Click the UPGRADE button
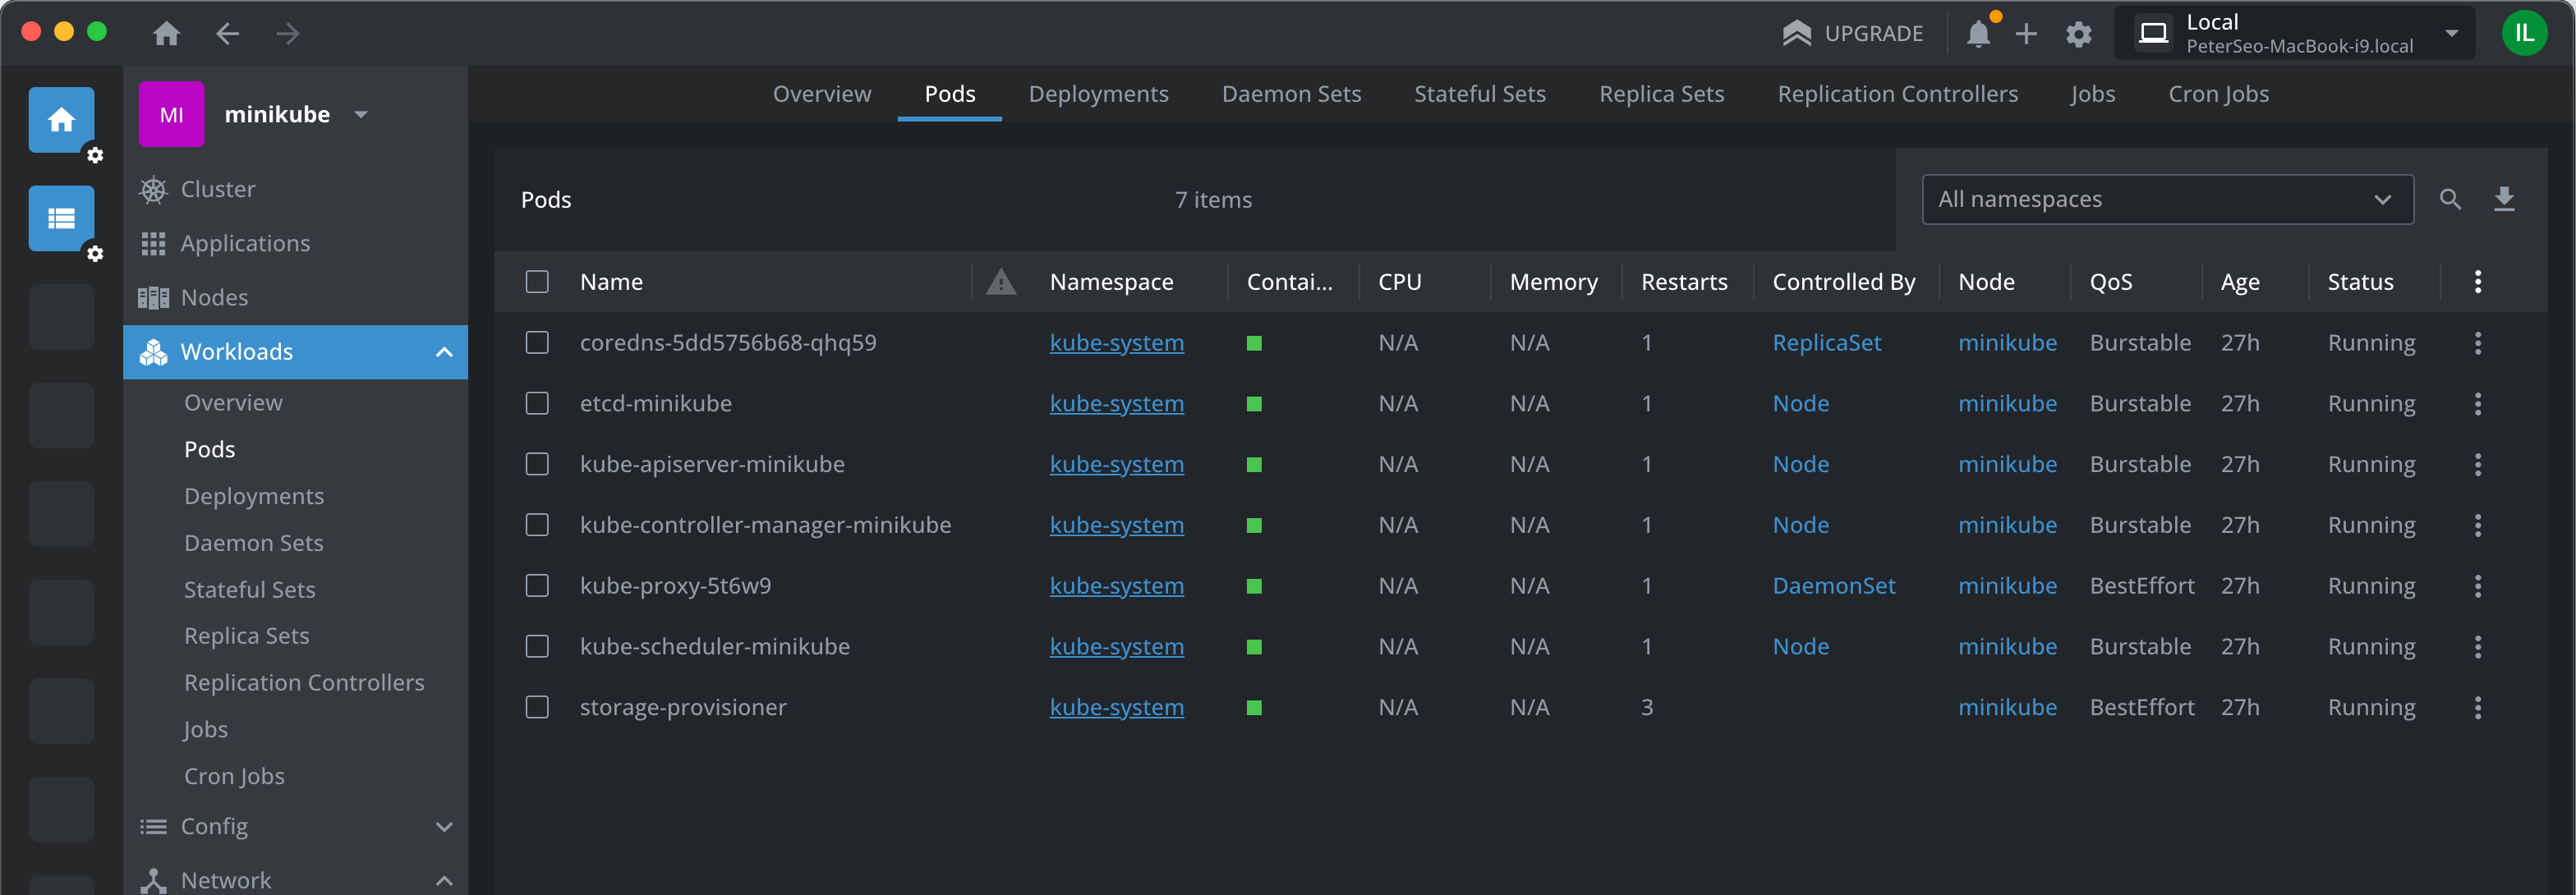 click(x=1852, y=34)
